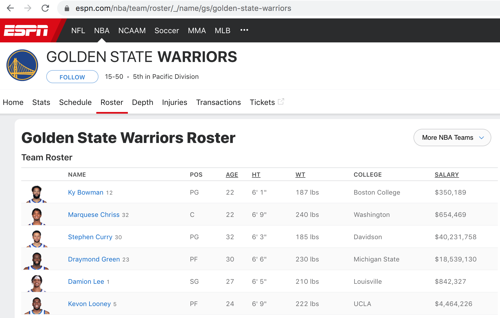The width and height of the screenshot is (500, 318).
Task: Click the browser back arrow
Action: (x=10, y=8)
